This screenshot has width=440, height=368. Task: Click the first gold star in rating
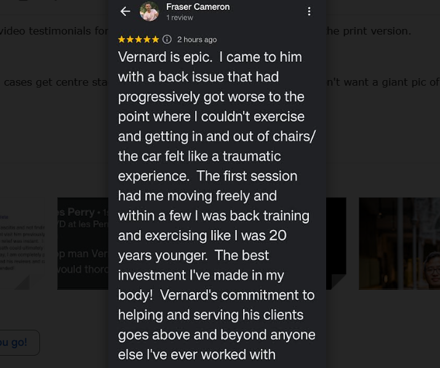click(x=122, y=39)
